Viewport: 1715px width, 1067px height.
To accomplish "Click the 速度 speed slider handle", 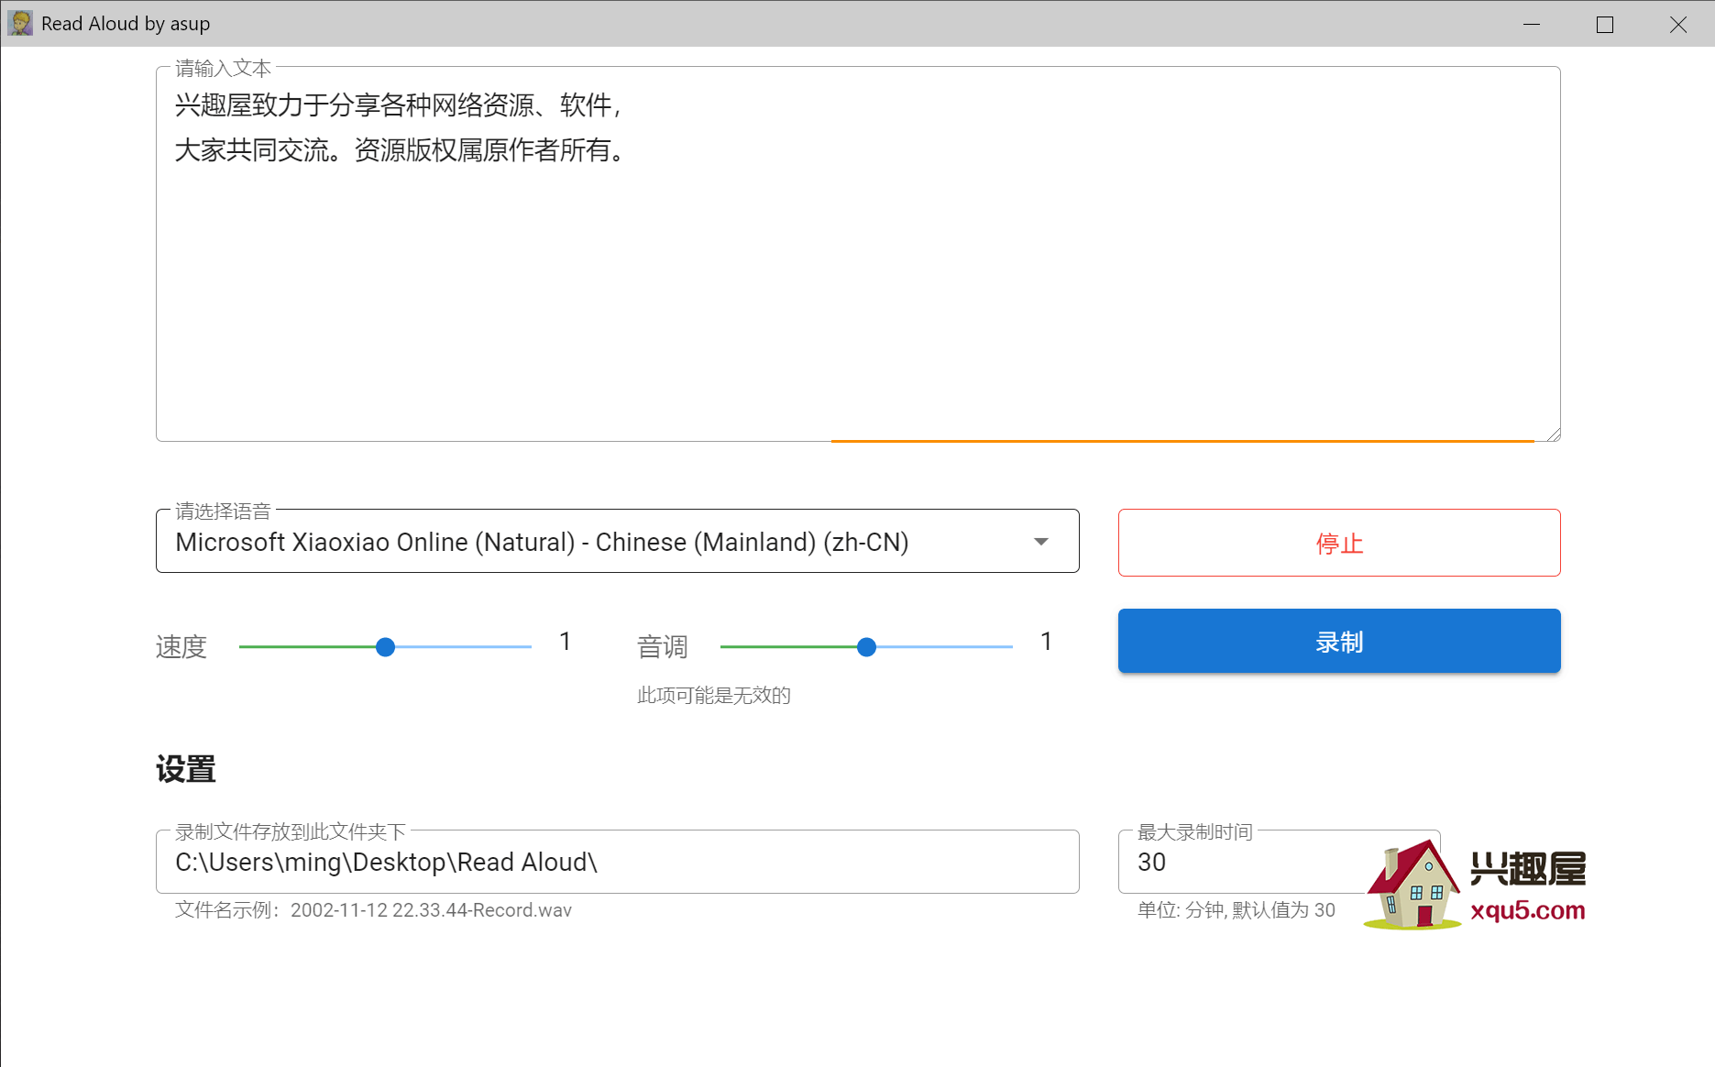I will pyautogui.click(x=386, y=647).
